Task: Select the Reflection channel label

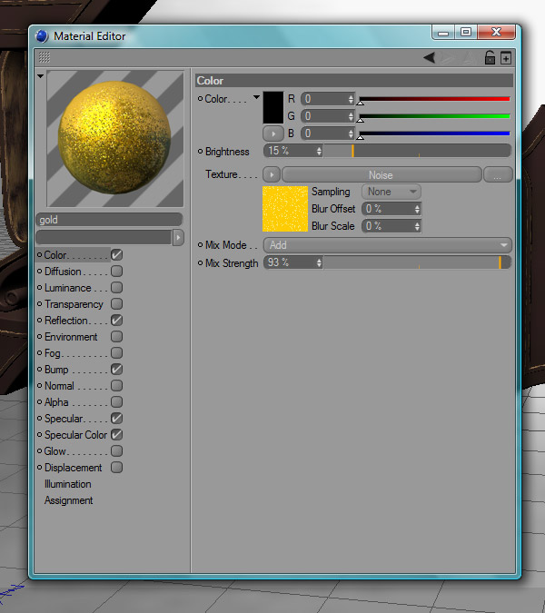Action: [x=65, y=321]
